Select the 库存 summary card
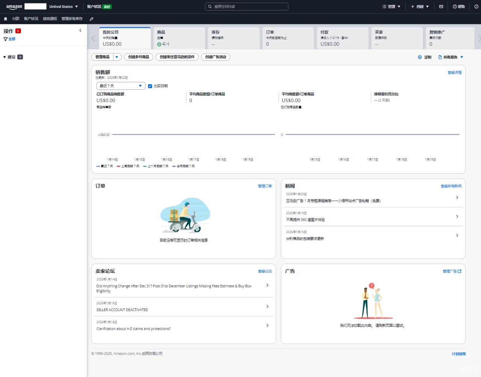 [x=233, y=38]
